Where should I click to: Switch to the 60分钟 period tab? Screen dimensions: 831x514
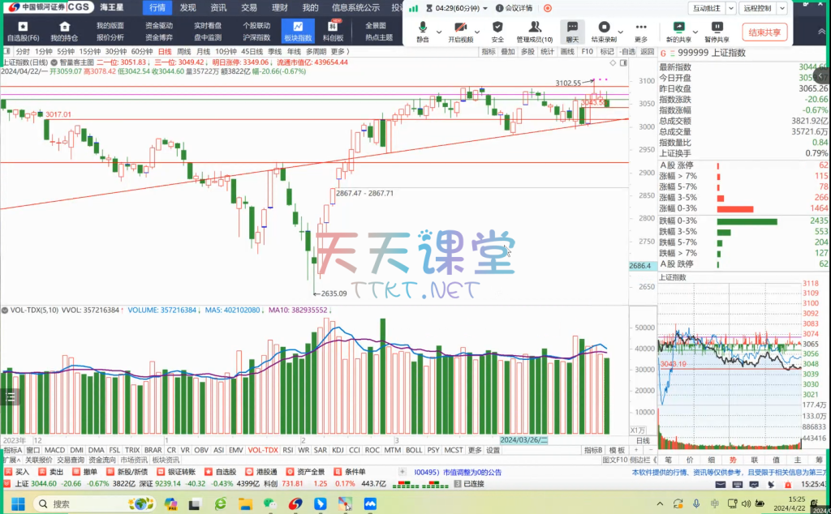pos(142,51)
